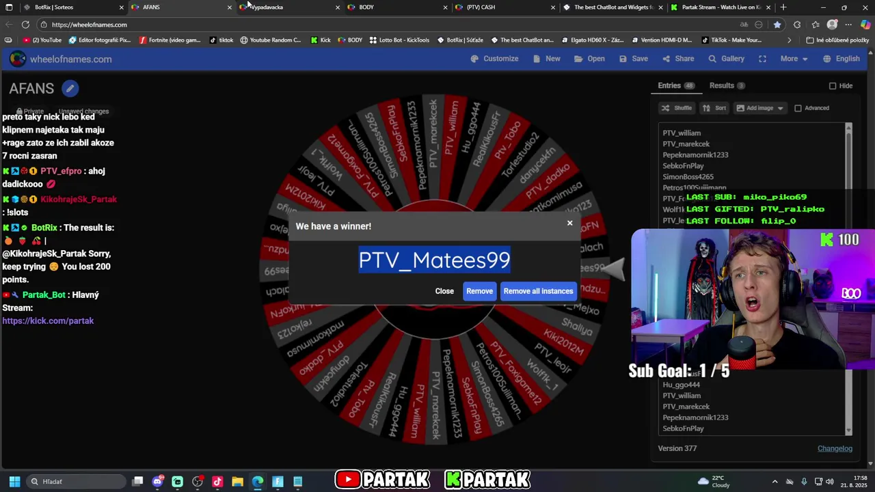Screen dimensions: 875x492
Task: Open File Explorer from the taskbar
Action: click(x=238, y=482)
